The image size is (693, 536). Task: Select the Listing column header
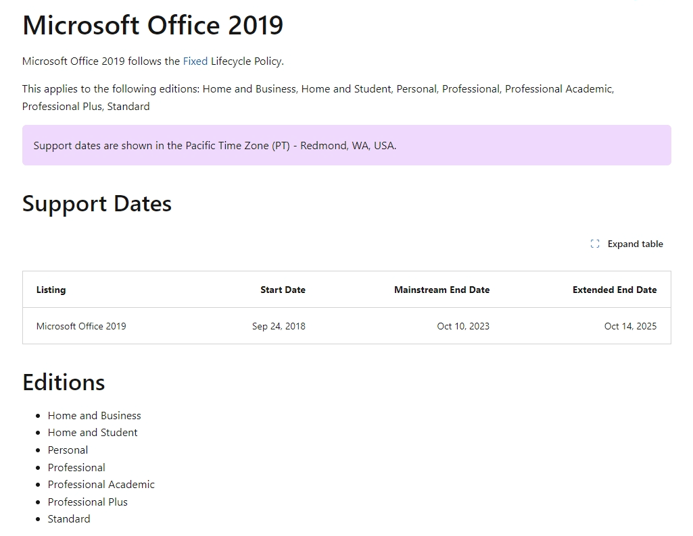pos(51,290)
